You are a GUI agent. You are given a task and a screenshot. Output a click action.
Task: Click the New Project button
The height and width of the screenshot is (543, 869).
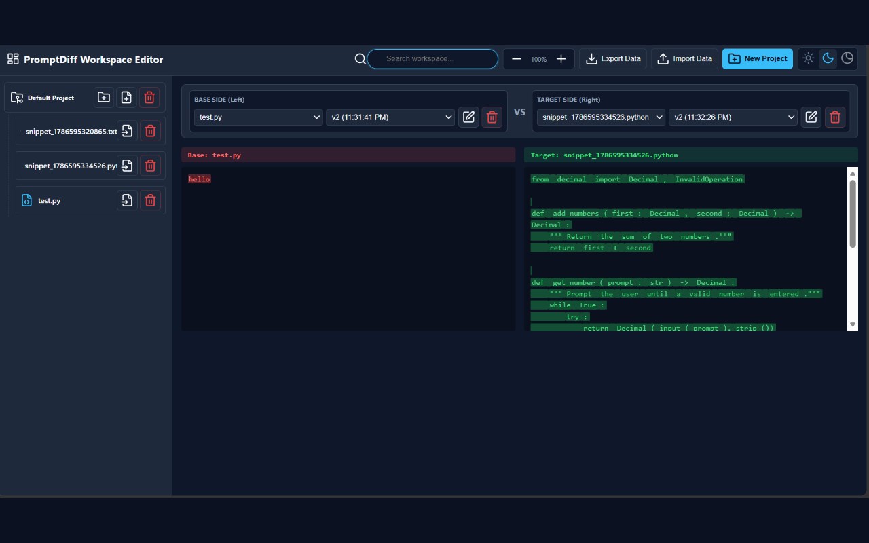[758, 58]
